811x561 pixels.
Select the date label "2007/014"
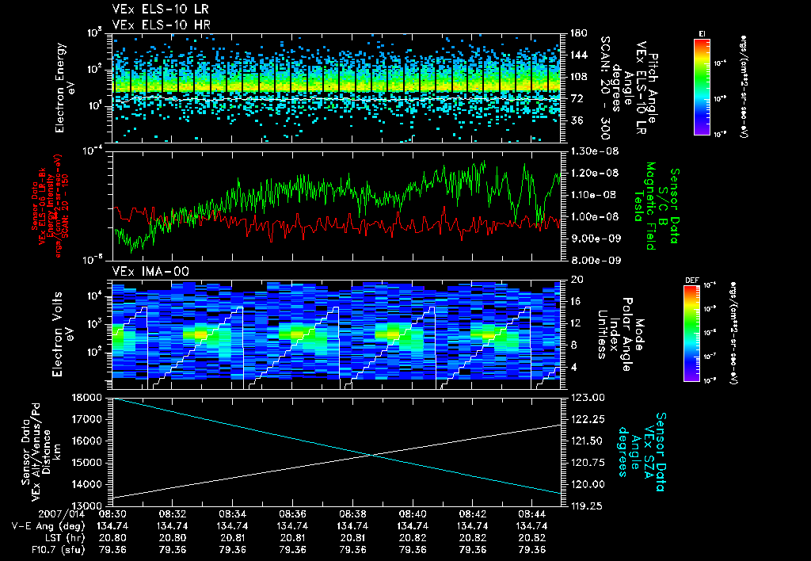pos(60,513)
